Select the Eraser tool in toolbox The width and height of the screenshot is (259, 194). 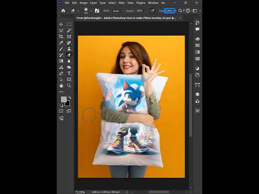[x=69, y=55]
